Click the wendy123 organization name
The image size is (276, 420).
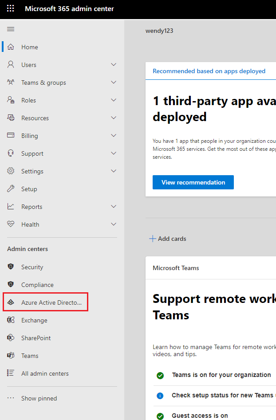[x=159, y=31]
